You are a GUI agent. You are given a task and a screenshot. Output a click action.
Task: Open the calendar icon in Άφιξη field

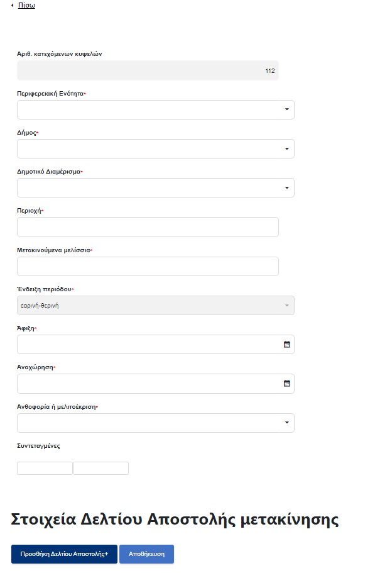pos(286,345)
